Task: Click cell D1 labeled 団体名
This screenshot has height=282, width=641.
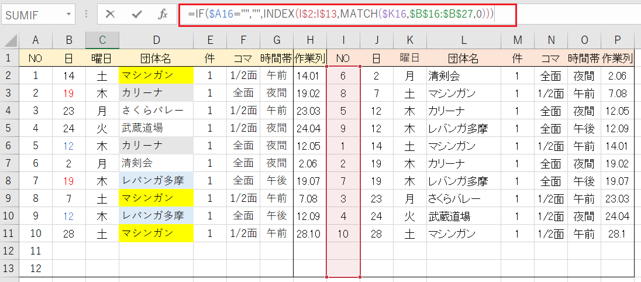Action: click(156, 58)
